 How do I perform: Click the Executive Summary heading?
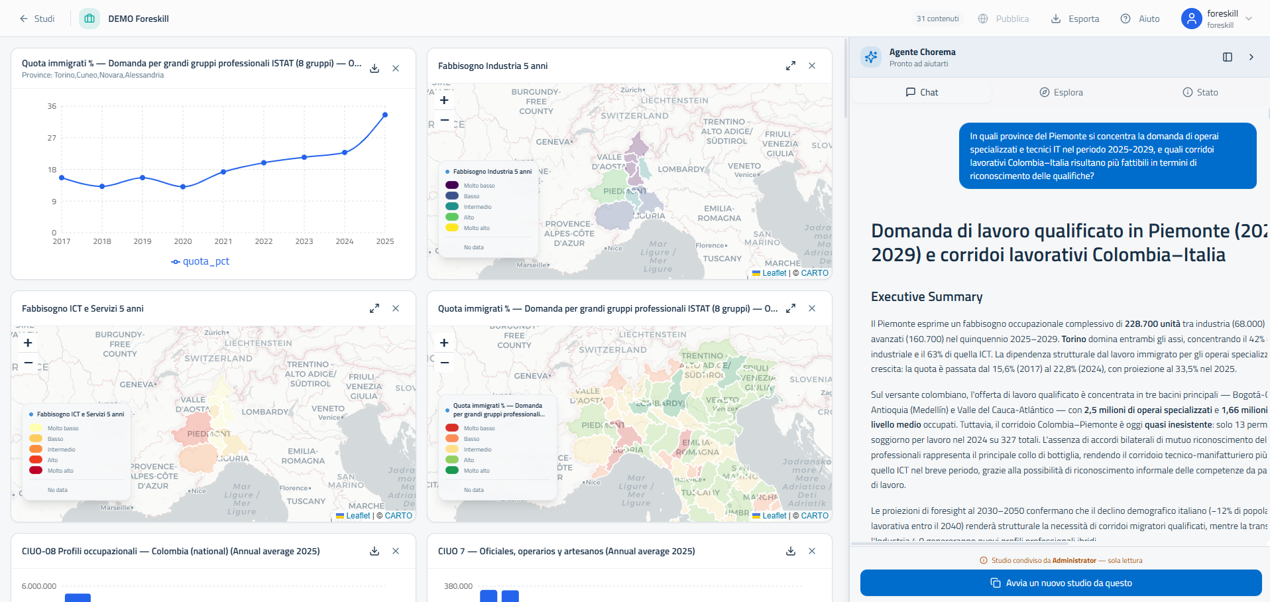(927, 297)
